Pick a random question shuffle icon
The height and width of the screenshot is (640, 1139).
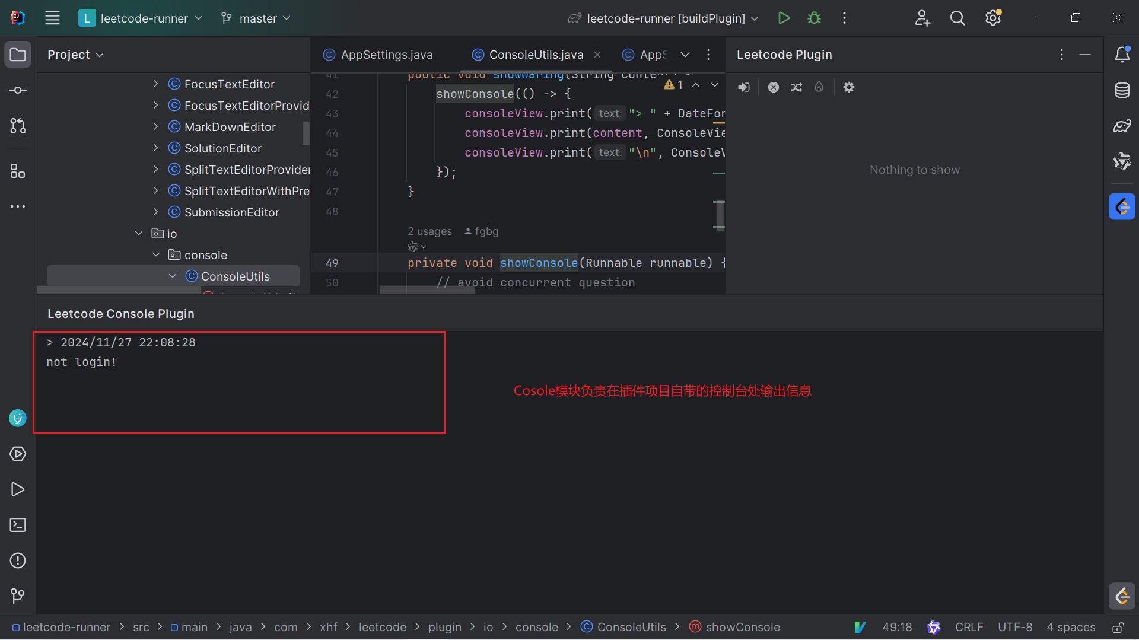[796, 87]
